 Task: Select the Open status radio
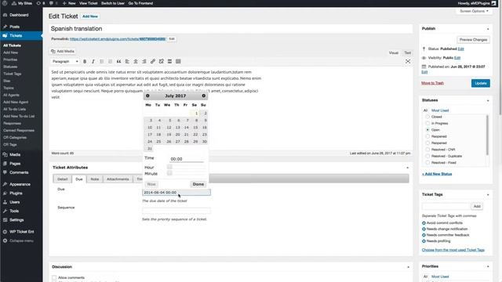pyautogui.click(x=427, y=130)
